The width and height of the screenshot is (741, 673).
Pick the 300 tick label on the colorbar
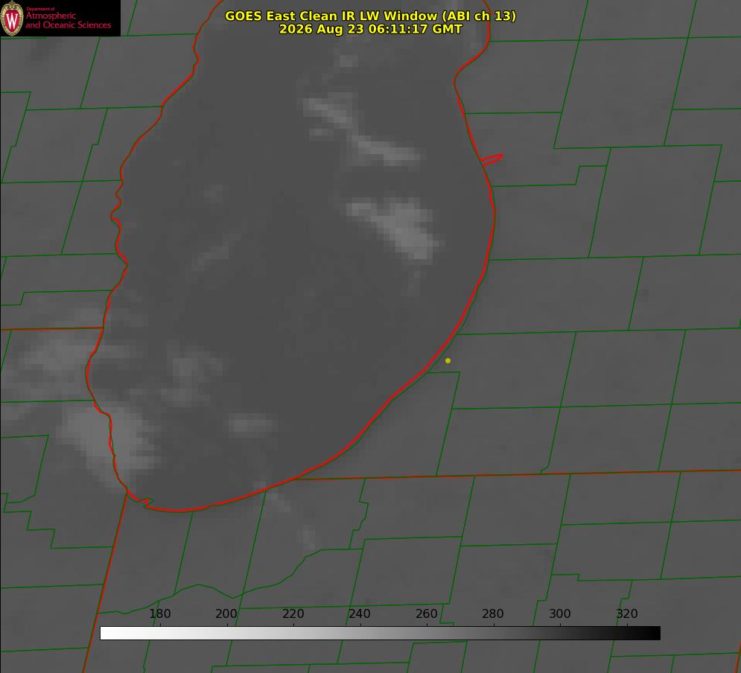pyautogui.click(x=559, y=613)
